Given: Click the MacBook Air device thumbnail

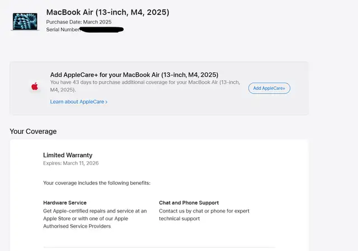Looking at the screenshot, I should click(x=25, y=22).
